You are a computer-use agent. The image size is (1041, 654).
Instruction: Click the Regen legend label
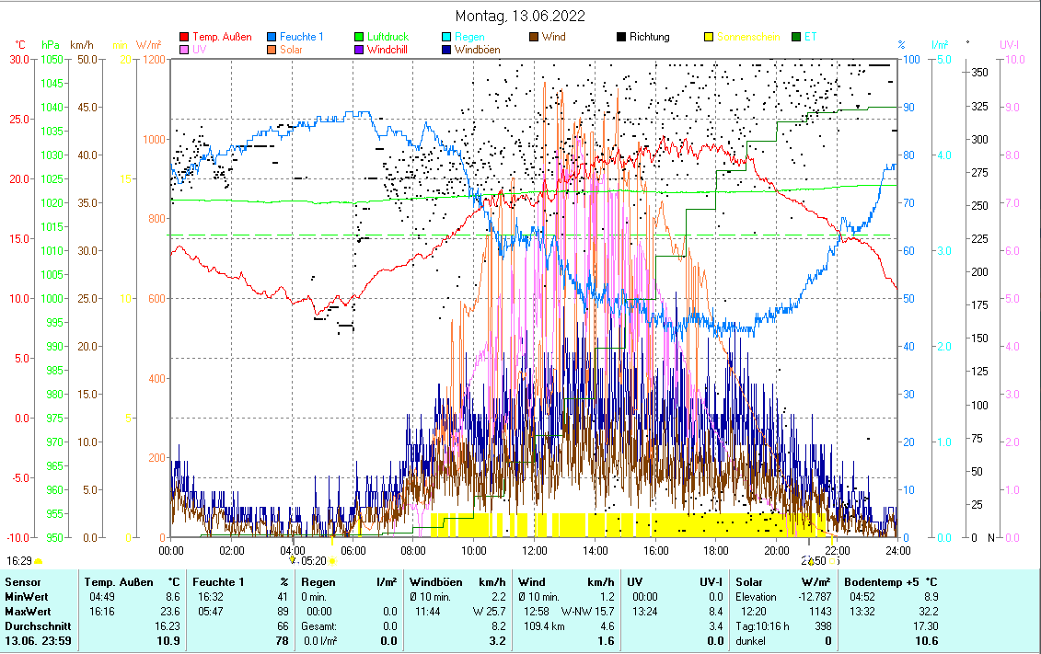[469, 37]
